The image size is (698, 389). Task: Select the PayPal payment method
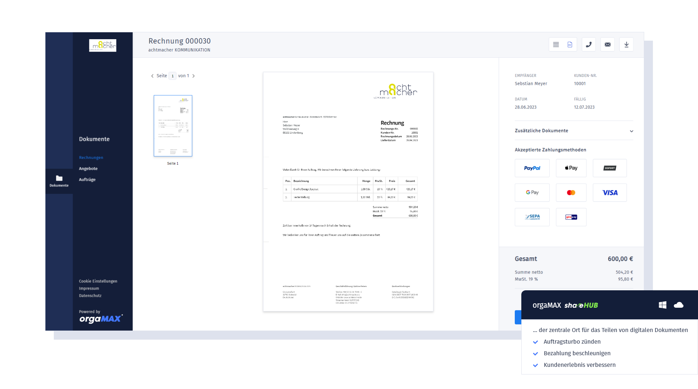tap(532, 168)
